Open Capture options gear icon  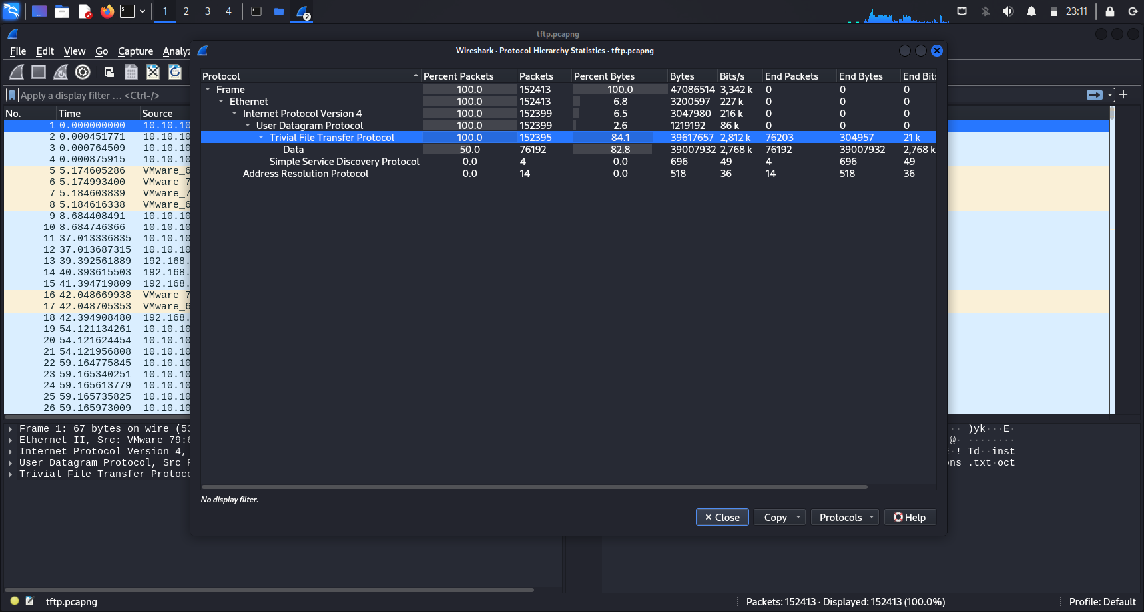click(x=83, y=72)
